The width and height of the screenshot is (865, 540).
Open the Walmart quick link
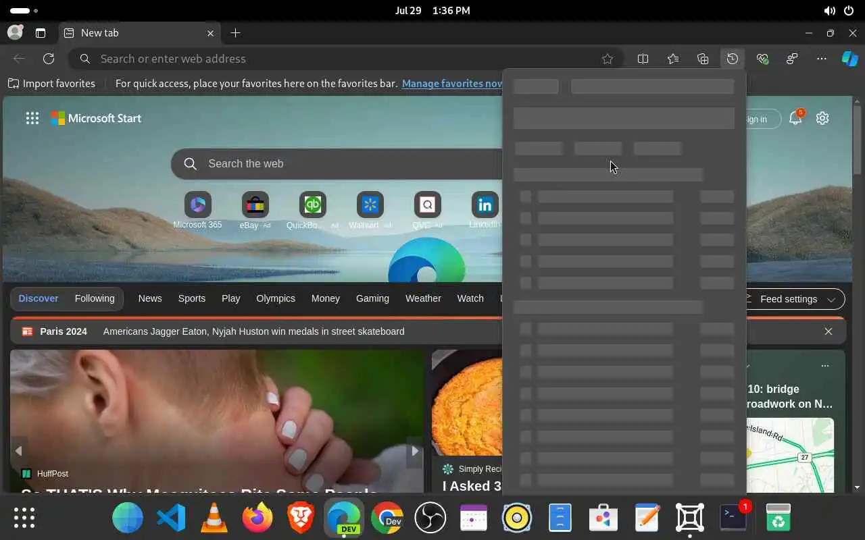[370, 210]
